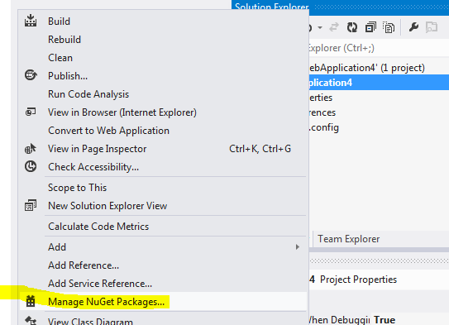The height and width of the screenshot is (325, 449).
Task: Click the Build icon in context menu
Action: [x=31, y=22]
